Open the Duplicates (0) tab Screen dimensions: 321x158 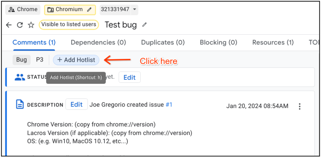point(163,42)
